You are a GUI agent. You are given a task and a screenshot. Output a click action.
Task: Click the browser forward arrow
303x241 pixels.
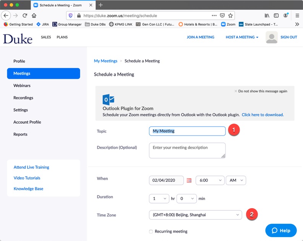coord(15,15)
